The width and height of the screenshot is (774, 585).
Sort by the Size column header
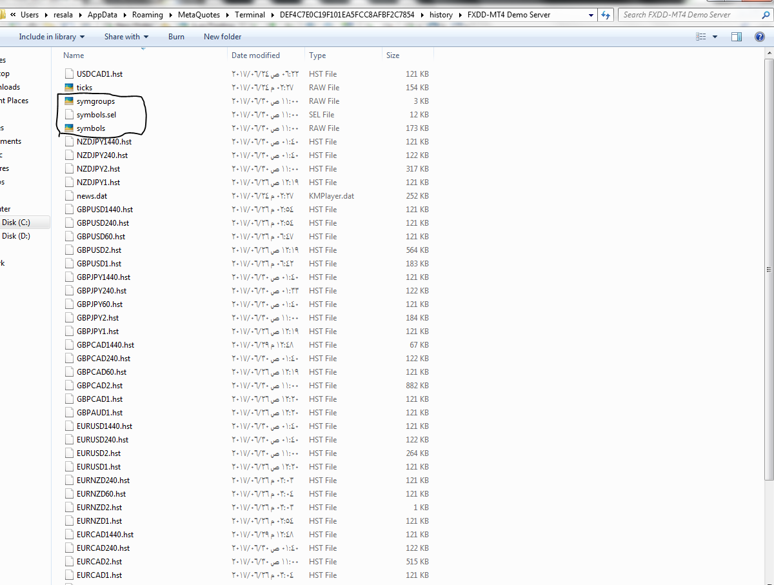(393, 55)
